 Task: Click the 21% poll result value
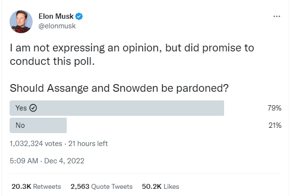[274, 125]
